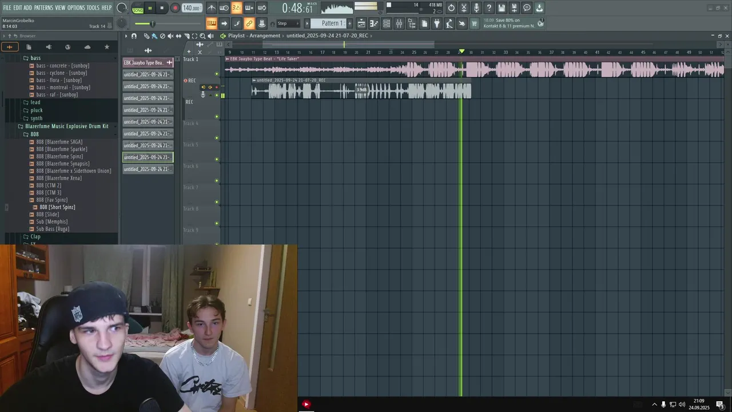This screenshot has width=732, height=412.
Task: Open the TOOLS menu
Action: (x=93, y=8)
